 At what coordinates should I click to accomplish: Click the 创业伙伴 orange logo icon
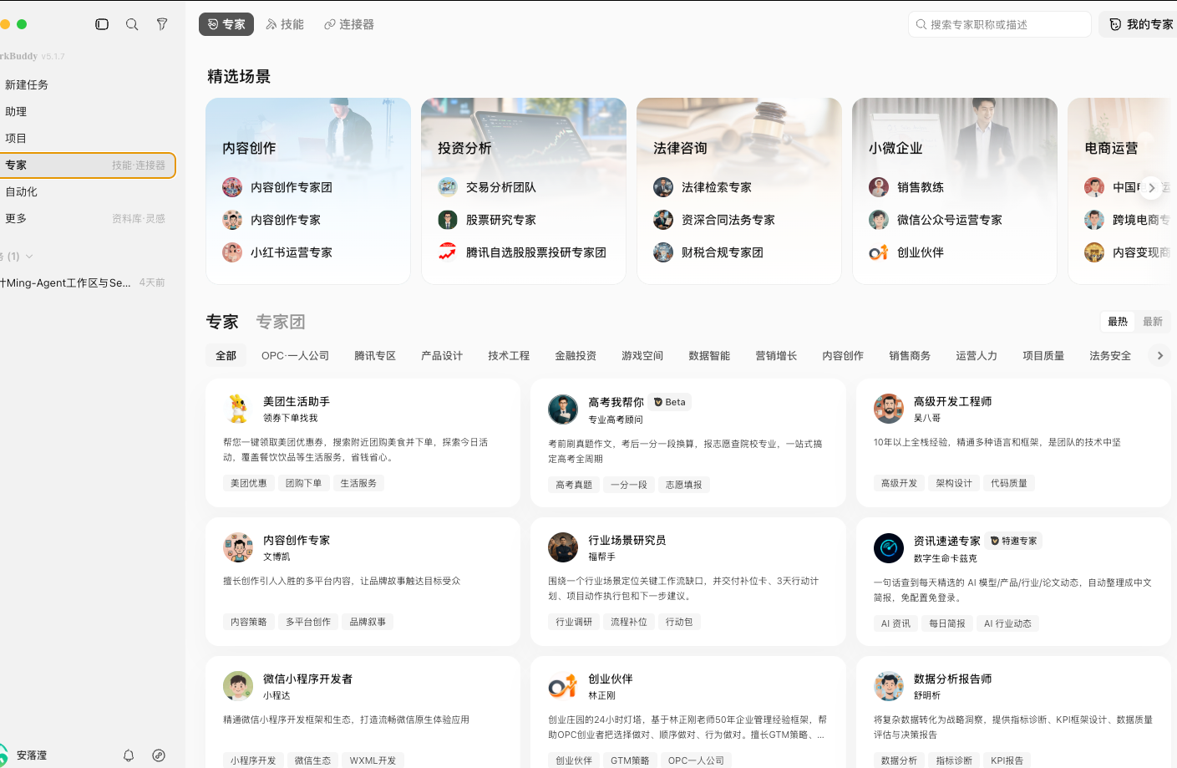(563, 687)
